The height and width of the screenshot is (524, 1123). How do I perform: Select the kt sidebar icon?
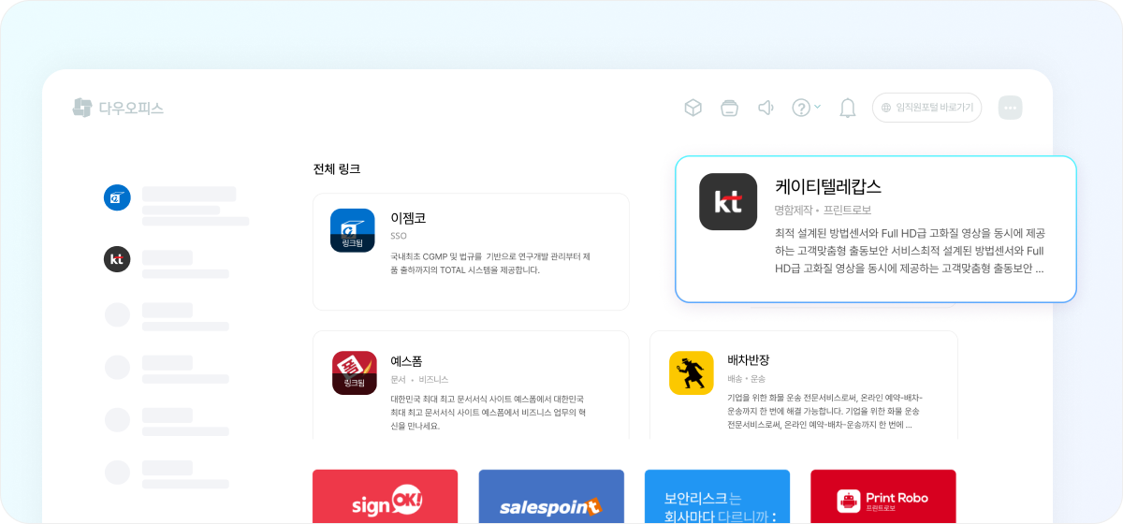point(117,259)
